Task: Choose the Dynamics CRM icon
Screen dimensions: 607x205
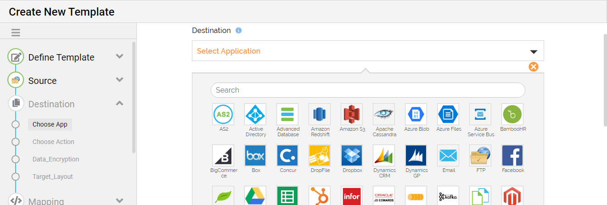Action: pos(384,155)
